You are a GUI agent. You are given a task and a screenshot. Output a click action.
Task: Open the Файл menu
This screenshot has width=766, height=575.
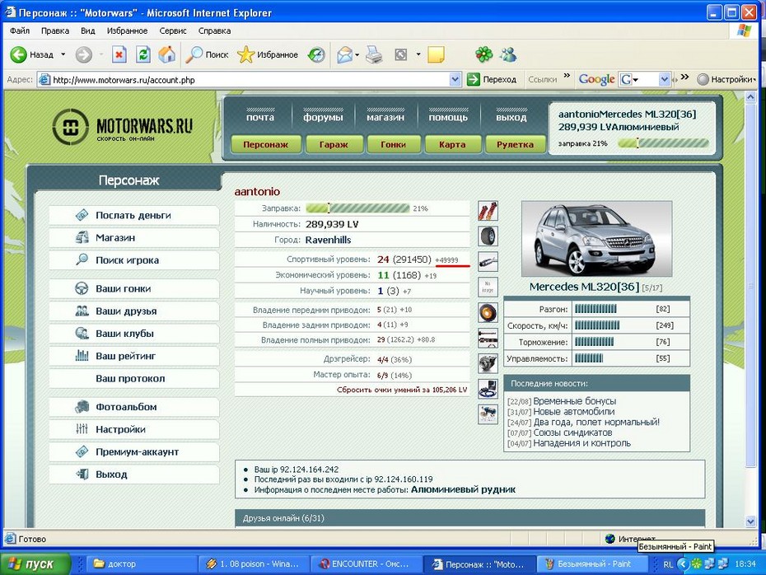click(20, 30)
